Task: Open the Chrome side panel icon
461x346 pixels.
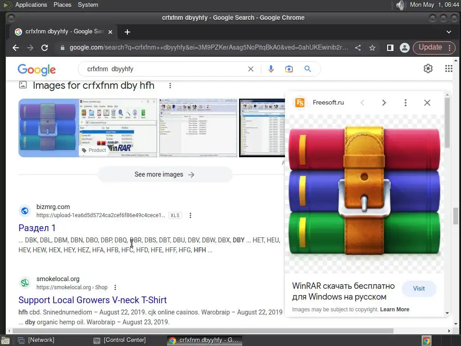Action: [390, 48]
